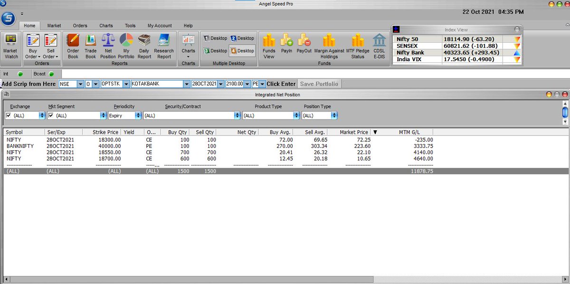Click the SENSEX index row
The height and width of the screenshot is (284, 570).
[458, 46]
